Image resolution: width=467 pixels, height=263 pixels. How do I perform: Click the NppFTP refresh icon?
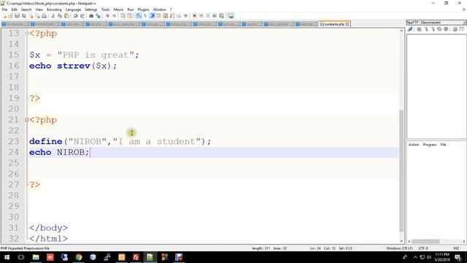[x=439, y=29]
